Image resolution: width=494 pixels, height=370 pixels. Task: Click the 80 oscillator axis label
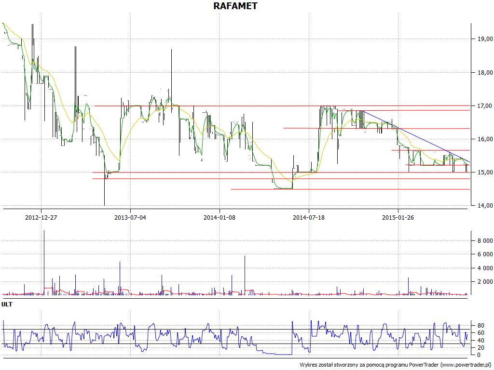click(x=481, y=326)
